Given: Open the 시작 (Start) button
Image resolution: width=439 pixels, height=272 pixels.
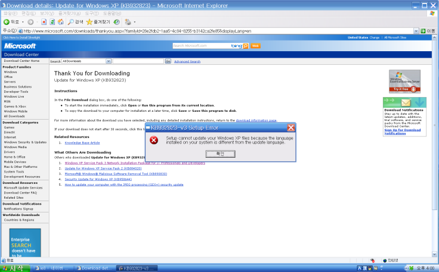Looking at the screenshot, I should 14,268.
